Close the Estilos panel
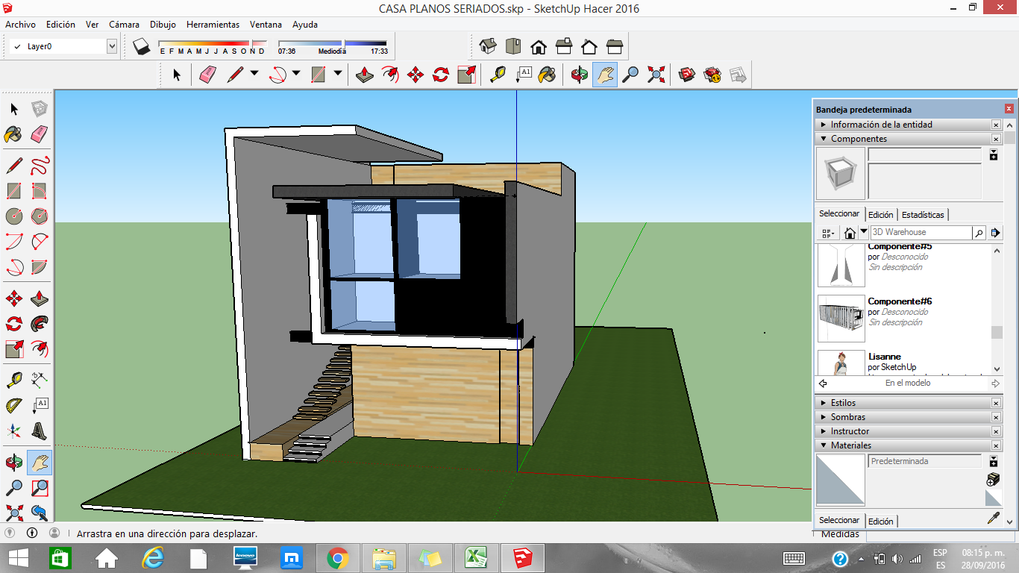The height and width of the screenshot is (573, 1019). (x=996, y=403)
